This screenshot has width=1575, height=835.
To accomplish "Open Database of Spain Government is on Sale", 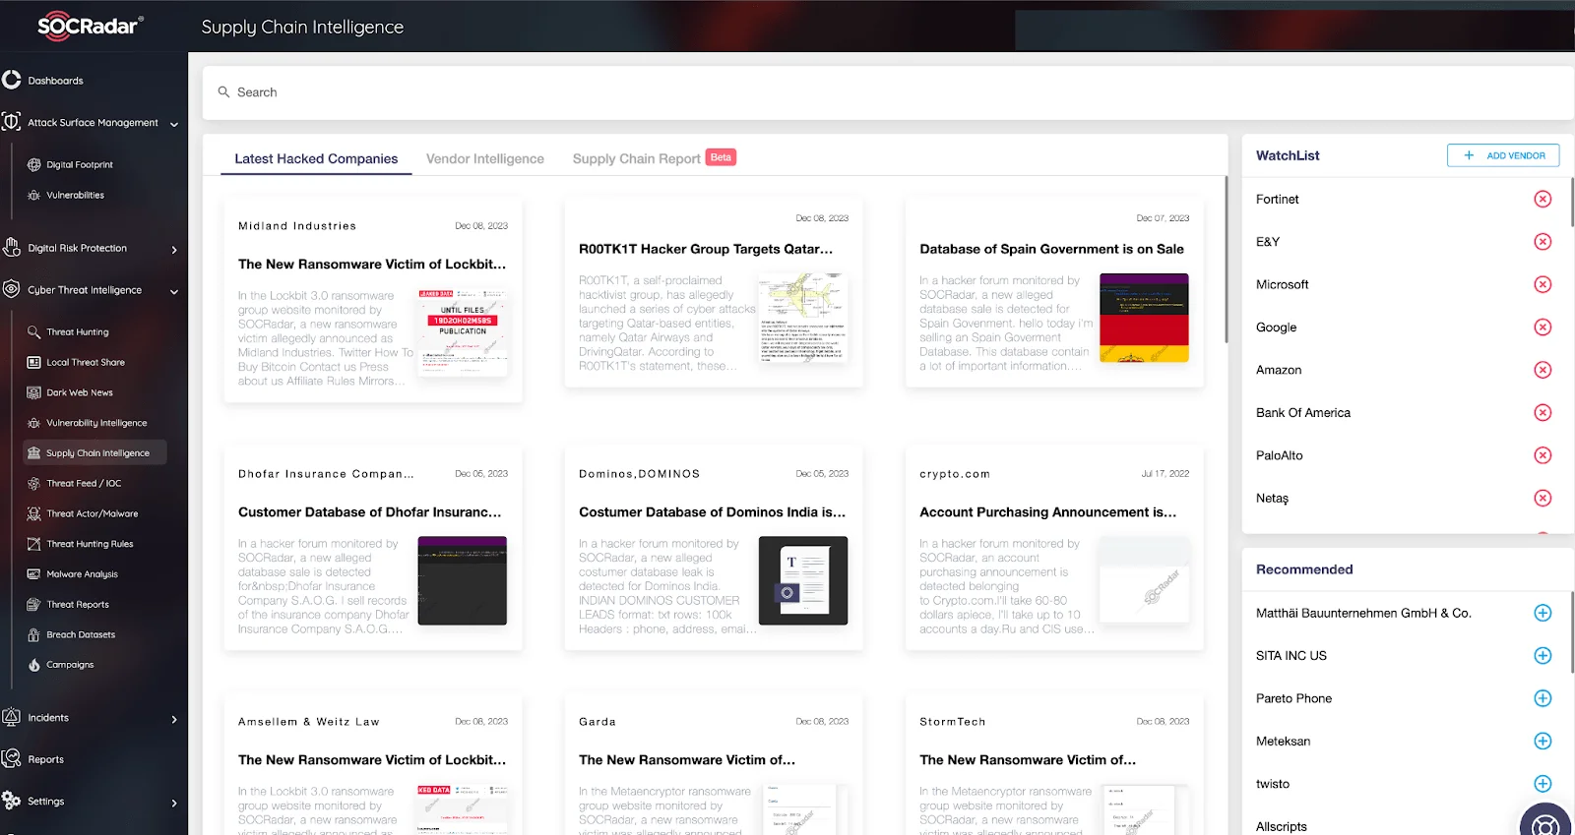I will [x=1051, y=249].
